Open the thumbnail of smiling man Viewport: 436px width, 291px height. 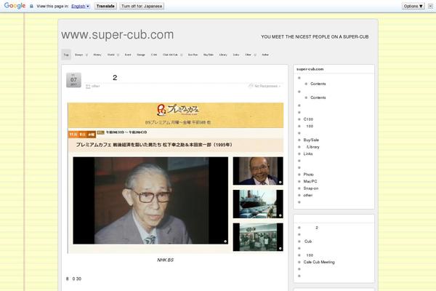258,171
